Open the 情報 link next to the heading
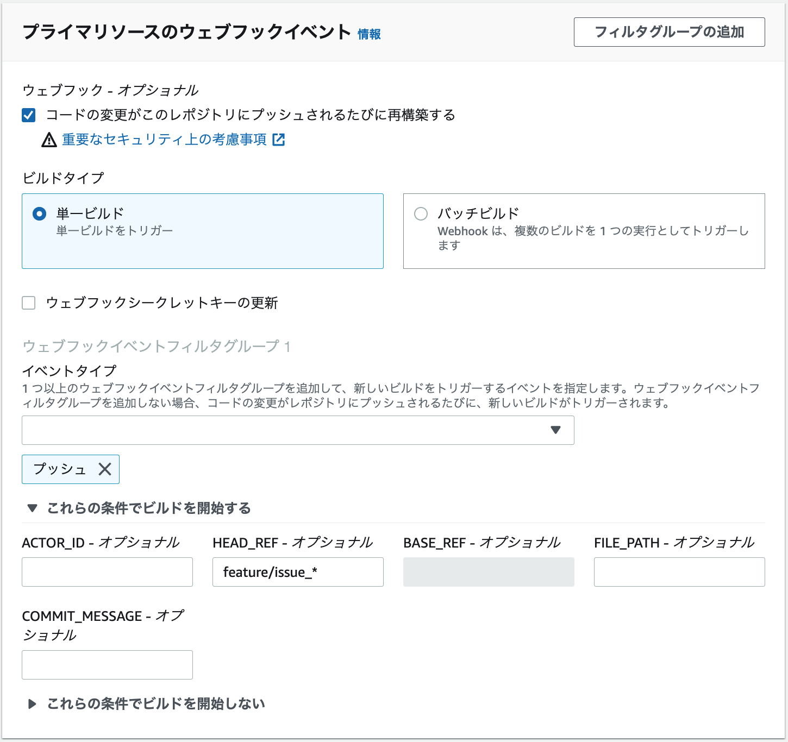The height and width of the screenshot is (742, 788). click(369, 34)
